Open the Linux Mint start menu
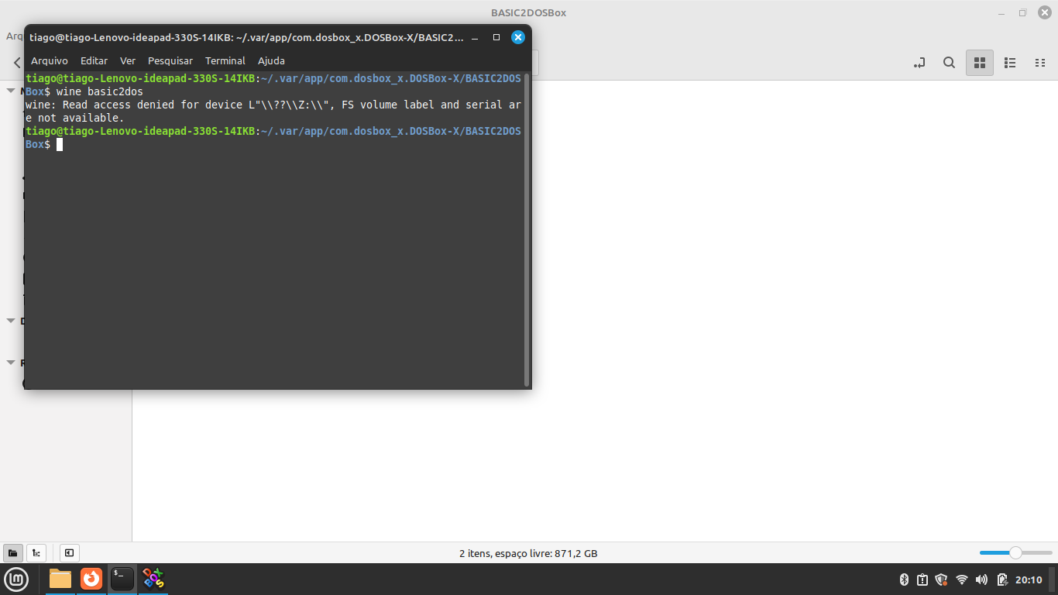 pos(16,579)
